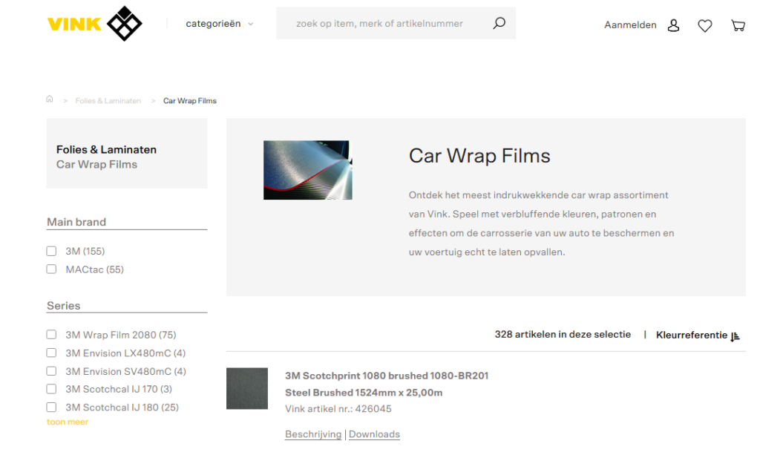The image size is (760, 455).
Task: Open the shopping cart icon
Action: (738, 25)
